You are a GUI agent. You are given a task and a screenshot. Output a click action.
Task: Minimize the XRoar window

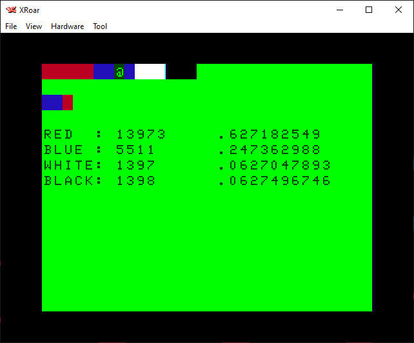[339, 10]
